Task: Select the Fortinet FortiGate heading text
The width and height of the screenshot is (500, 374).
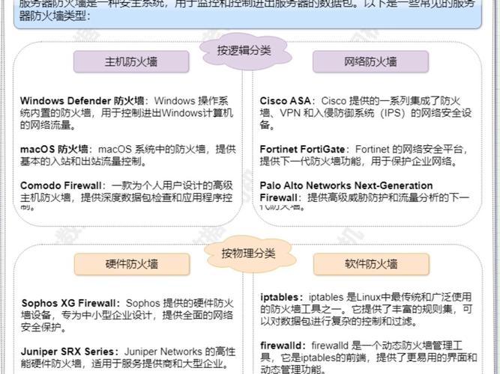Action: pyautogui.click(x=302, y=150)
